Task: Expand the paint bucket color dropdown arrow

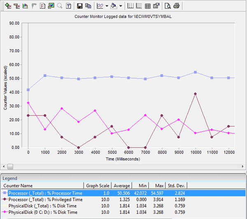Action: point(121,6)
